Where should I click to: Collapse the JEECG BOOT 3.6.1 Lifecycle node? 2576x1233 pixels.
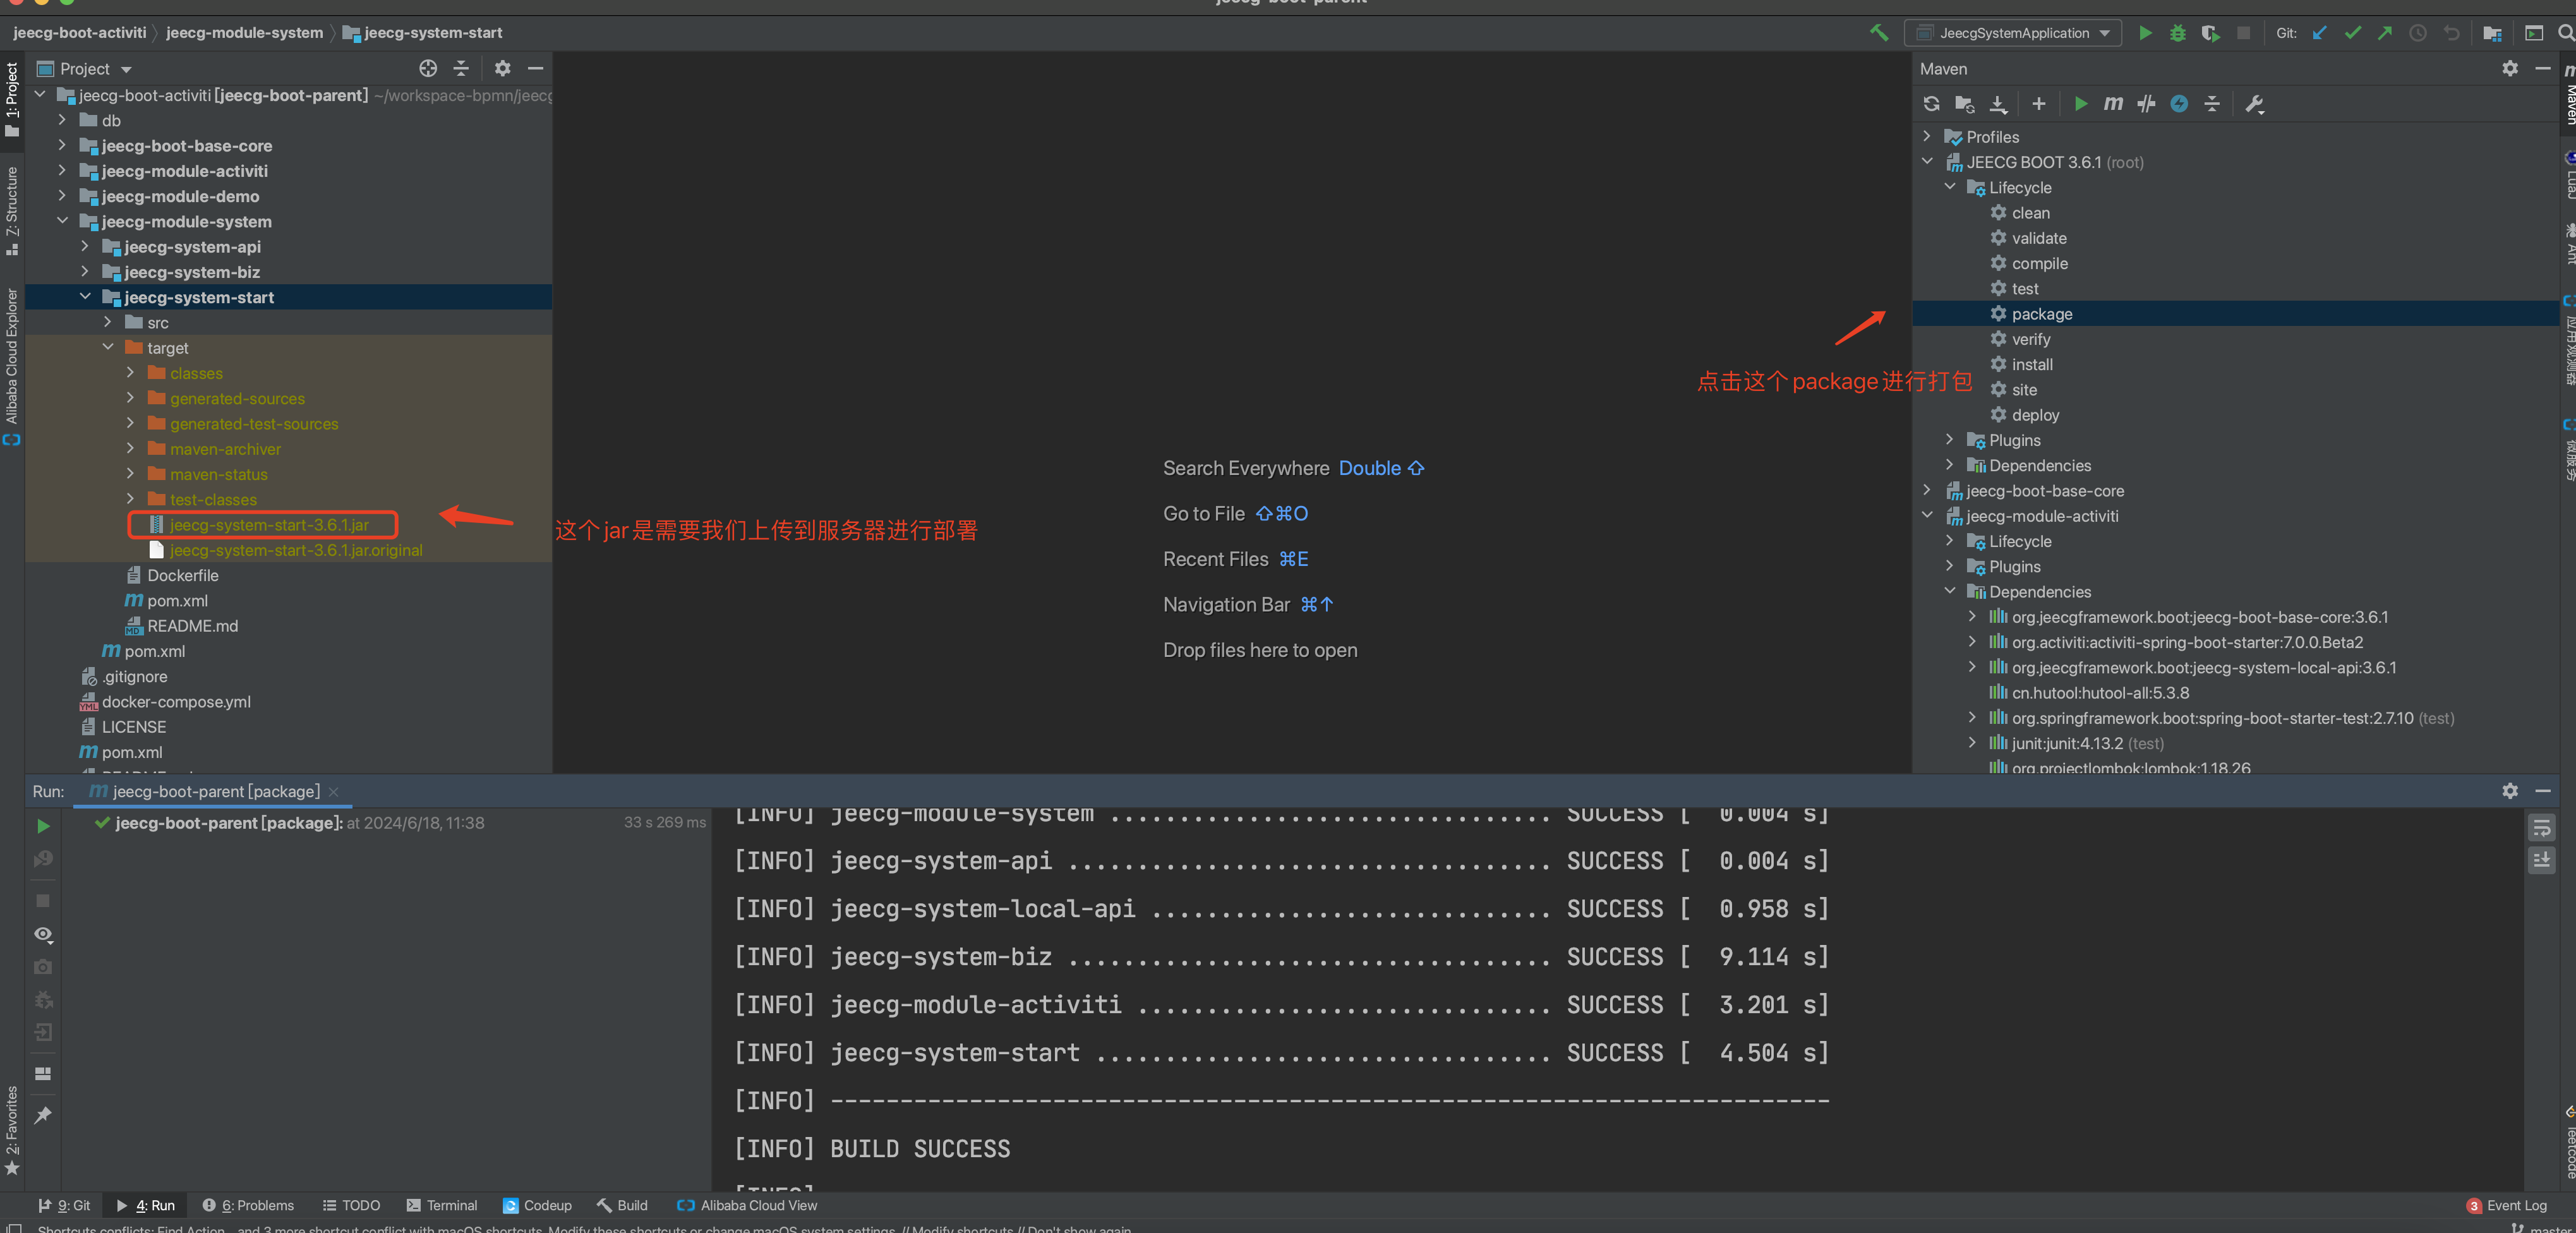tap(1950, 187)
